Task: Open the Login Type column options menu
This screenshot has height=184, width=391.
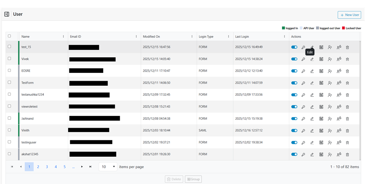Action: (229, 37)
